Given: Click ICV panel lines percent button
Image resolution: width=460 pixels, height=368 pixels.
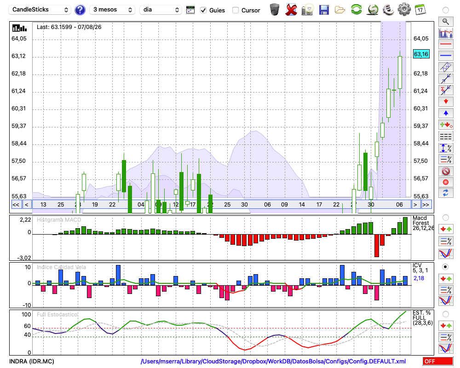Looking at the screenshot, I should (x=446, y=290).
